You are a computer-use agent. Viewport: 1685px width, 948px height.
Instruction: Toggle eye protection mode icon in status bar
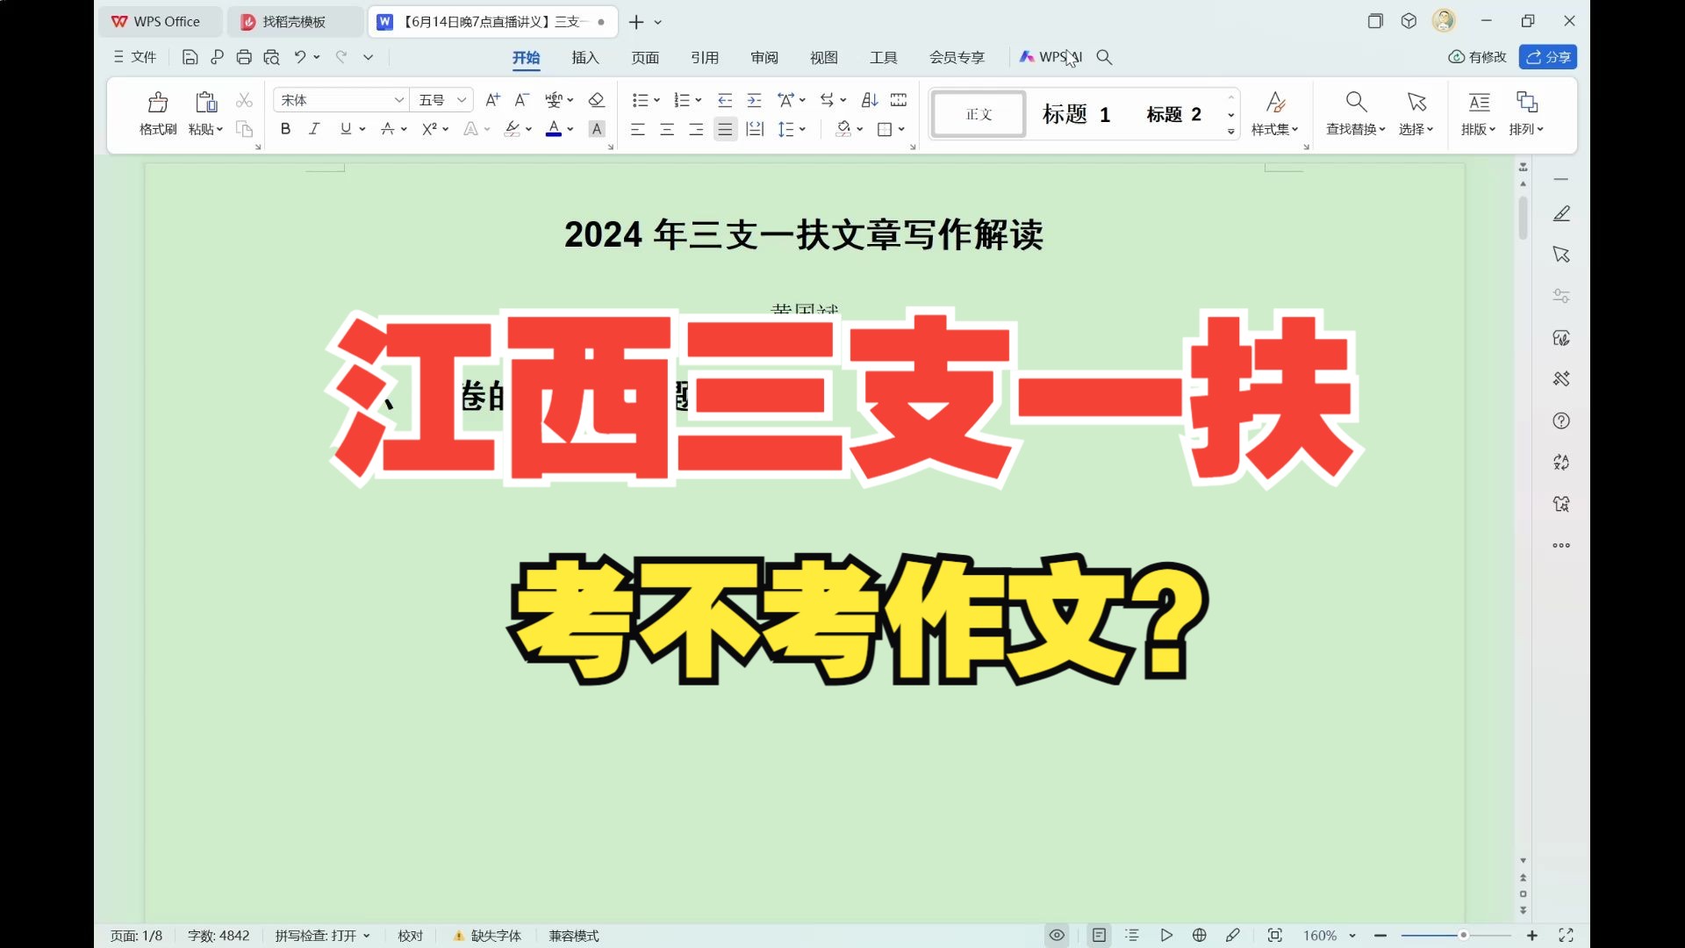(x=1058, y=936)
